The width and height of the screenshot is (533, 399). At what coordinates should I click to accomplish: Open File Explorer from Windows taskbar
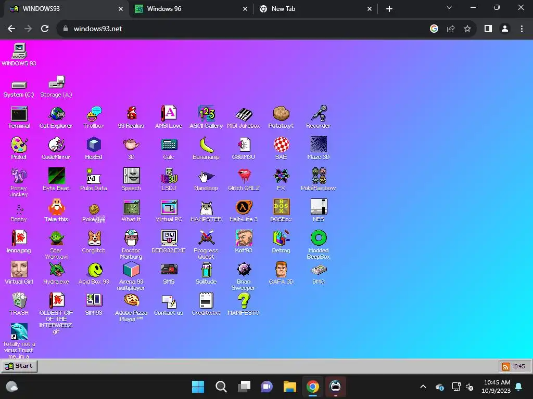290,387
